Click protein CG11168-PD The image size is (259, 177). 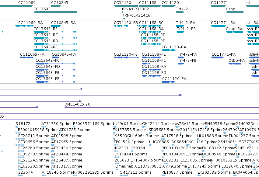tap(154, 73)
